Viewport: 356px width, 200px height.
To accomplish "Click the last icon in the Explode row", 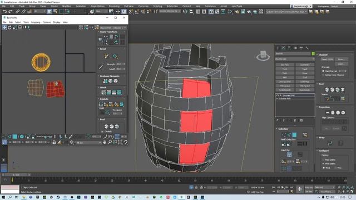I will 122,104.
